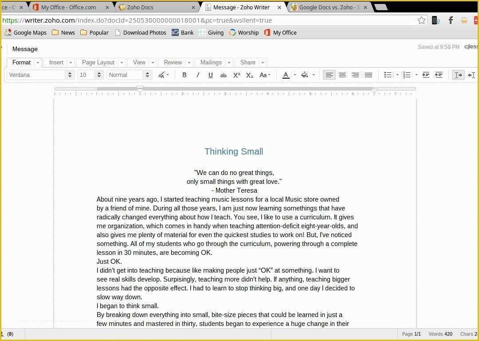
Task: Open the Share tab
Action: pos(248,63)
